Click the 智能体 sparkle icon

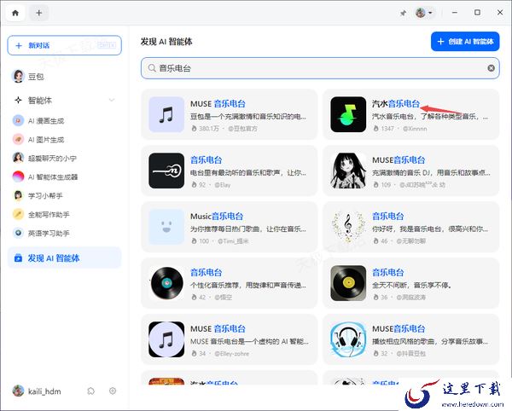18,100
